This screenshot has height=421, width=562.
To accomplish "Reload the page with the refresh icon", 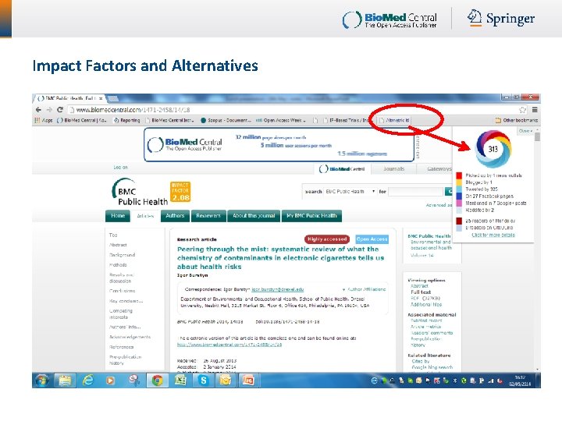I will click(60, 110).
